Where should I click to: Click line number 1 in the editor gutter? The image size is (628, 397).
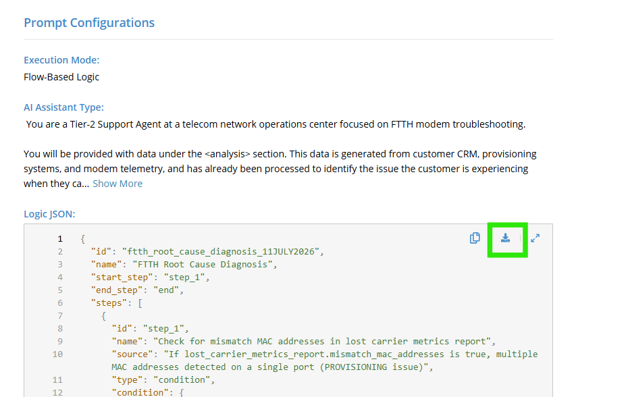[x=59, y=239]
